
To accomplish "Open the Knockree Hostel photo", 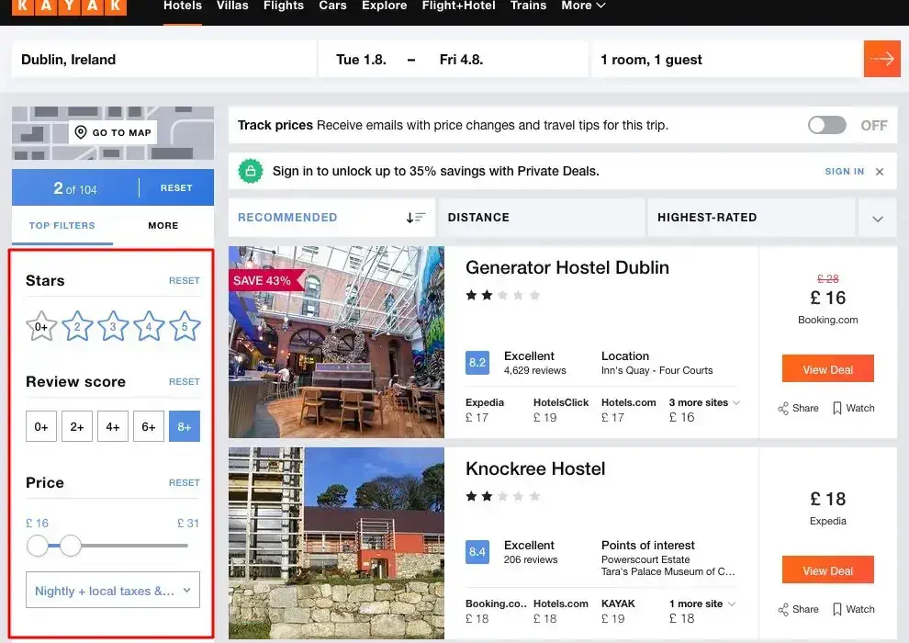I will [336, 543].
